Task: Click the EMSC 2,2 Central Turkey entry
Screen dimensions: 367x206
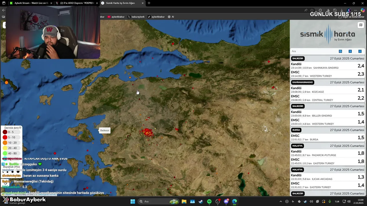Action: [x=327, y=98]
